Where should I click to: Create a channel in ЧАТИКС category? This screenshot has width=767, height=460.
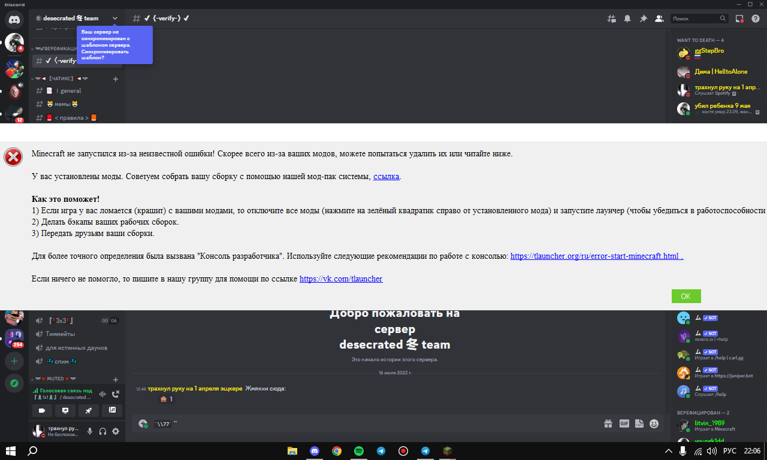[x=116, y=78]
